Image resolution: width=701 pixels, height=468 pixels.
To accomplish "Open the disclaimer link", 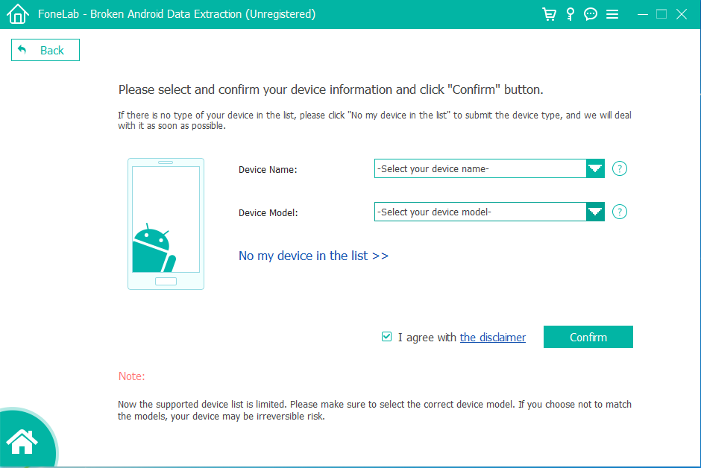I will coord(493,338).
